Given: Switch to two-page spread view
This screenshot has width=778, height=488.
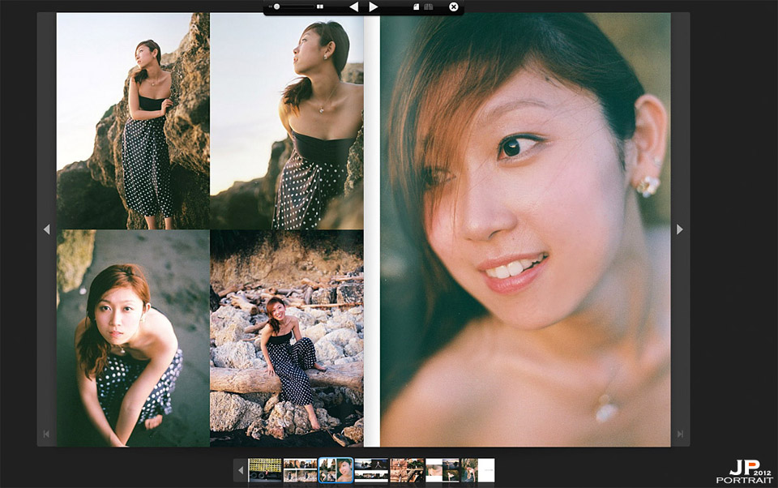Looking at the screenshot, I should pos(428,7).
